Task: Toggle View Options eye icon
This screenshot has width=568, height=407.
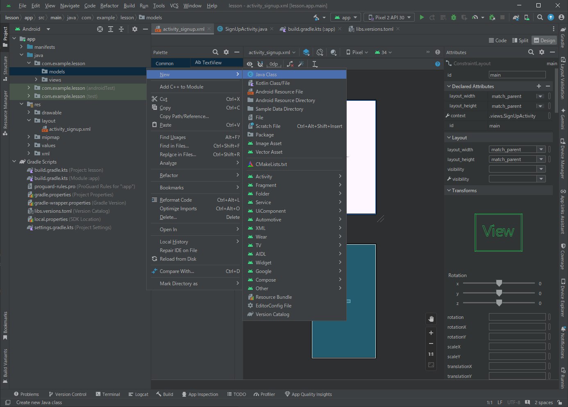Action: 250,64
